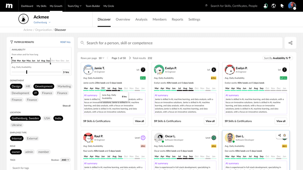
Task: Open Rows per page dropdown
Action: [x=101, y=58]
